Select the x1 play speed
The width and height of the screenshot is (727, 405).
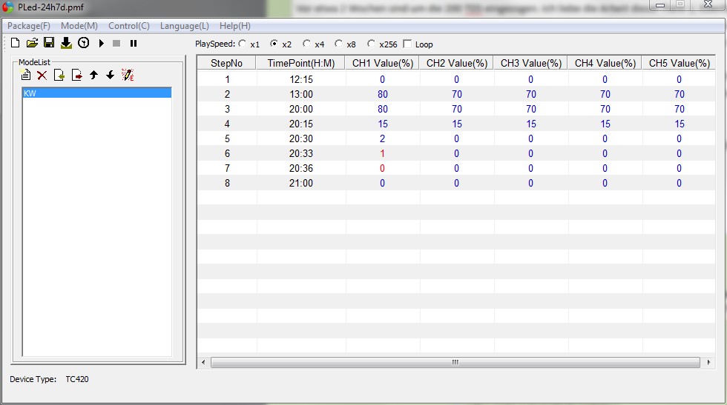243,44
